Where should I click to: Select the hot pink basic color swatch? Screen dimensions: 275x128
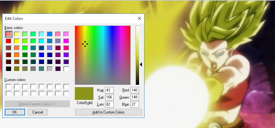point(66,48)
